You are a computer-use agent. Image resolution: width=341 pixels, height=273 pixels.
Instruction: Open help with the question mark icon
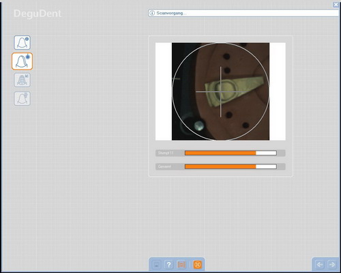pos(168,265)
